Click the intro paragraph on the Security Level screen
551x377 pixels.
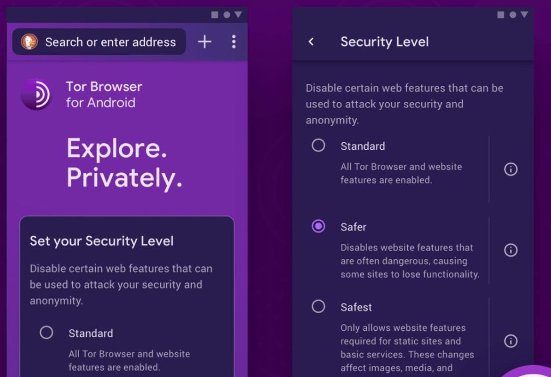tap(404, 104)
